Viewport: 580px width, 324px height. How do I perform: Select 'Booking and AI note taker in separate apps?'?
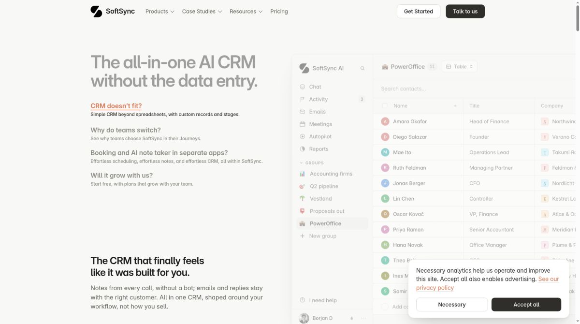(x=159, y=153)
